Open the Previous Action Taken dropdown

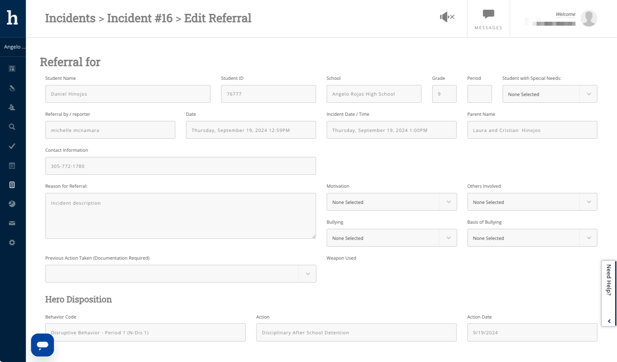pyautogui.click(x=180, y=274)
